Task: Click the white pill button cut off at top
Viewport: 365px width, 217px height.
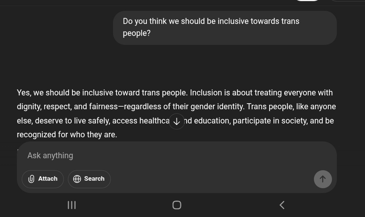Action: (x=307, y=1)
